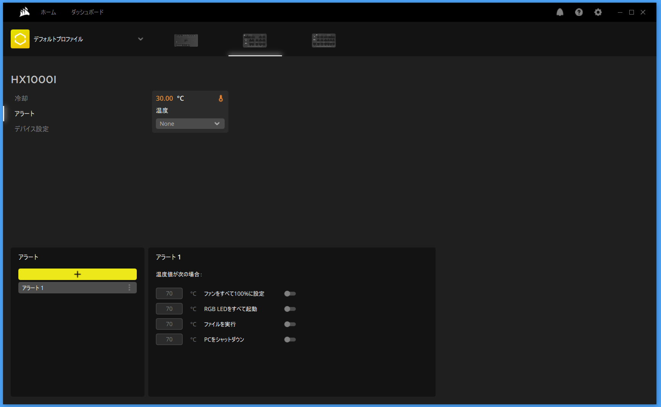Close the iCUE window

(643, 12)
